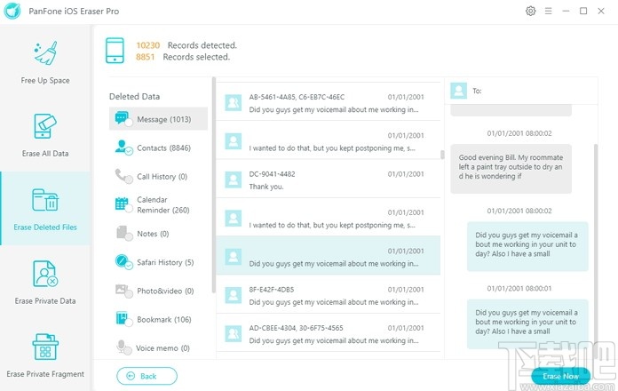Screen dimensions: 618x391
Task: Click the Back button
Action: (147, 376)
